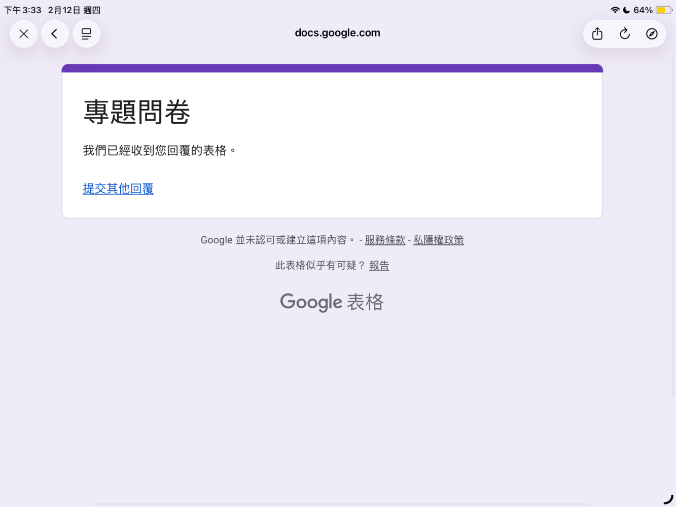
Task: Close the in-app browser with X
Action: point(24,34)
